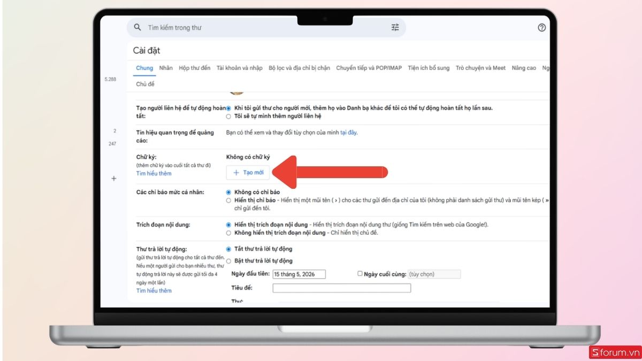Switch to the Nhãn tab
This screenshot has width=642, height=361.
pyautogui.click(x=166, y=68)
